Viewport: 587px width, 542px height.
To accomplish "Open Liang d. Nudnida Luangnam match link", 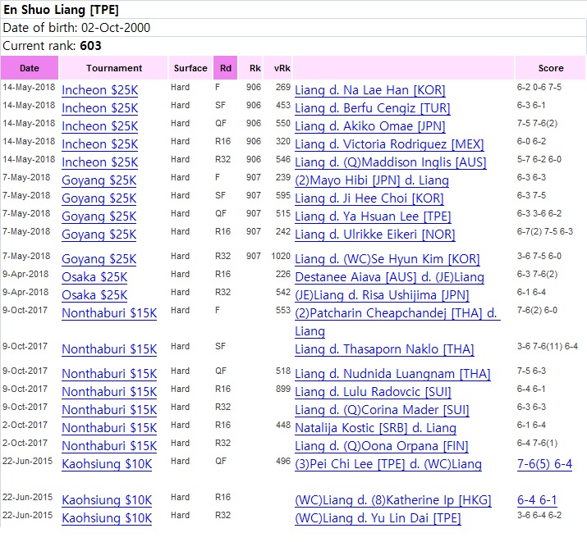I will (392, 373).
